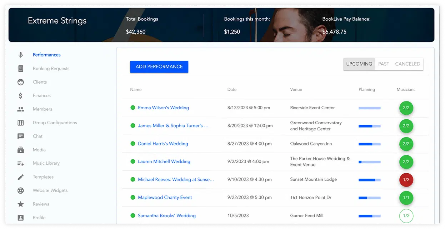Open Emma Wilson's Wedding link
The height and width of the screenshot is (229, 445).
[164, 108]
